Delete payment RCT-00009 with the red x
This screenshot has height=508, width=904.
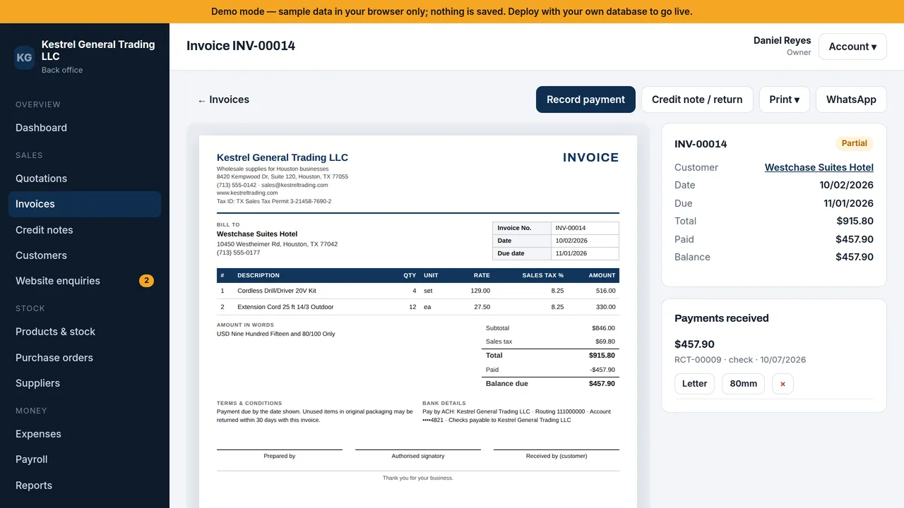coord(783,384)
